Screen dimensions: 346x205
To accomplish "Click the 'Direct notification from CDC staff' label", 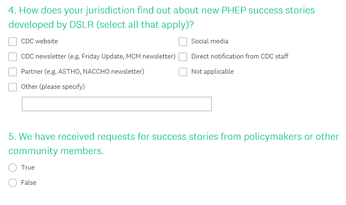I will [240, 56].
